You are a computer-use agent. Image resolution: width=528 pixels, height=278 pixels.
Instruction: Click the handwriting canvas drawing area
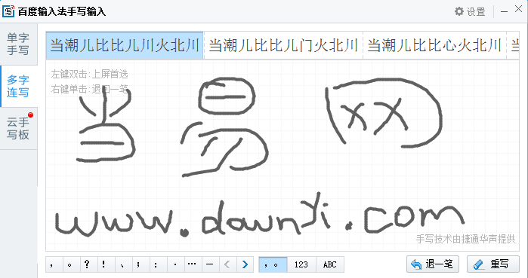pyautogui.click(x=283, y=155)
